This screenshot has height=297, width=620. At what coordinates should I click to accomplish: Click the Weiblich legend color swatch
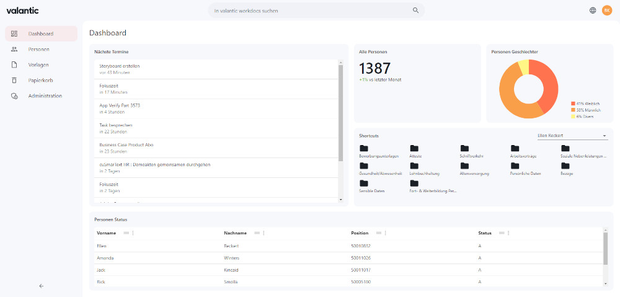coord(573,104)
